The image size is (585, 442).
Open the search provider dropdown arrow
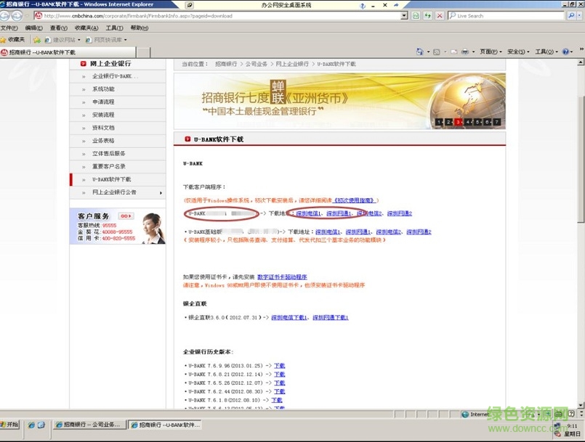click(579, 16)
